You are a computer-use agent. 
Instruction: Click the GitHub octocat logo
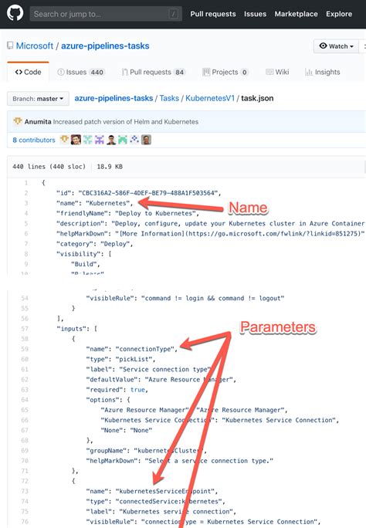coord(15,13)
